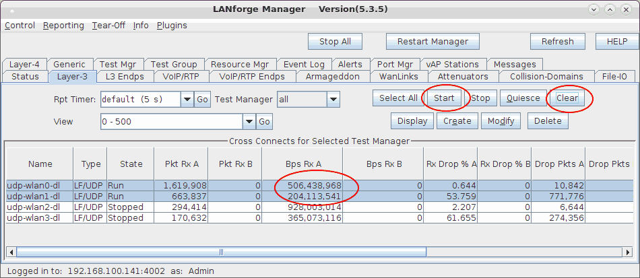
Task: Open the Plugins menu
Action: coord(172,26)
